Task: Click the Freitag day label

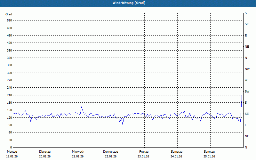Action: (x=144, y=152)
